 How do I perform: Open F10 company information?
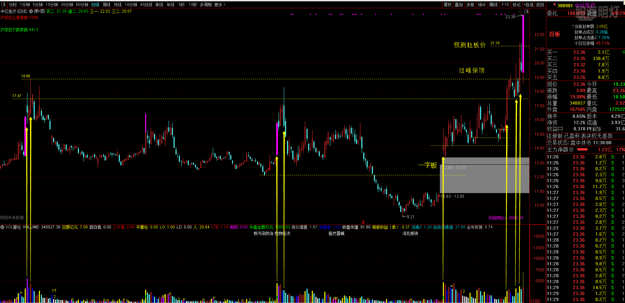[505, 5]
